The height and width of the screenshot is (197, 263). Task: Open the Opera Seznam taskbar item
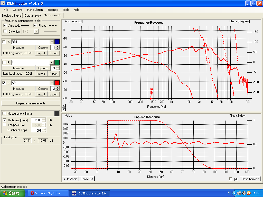48,193
